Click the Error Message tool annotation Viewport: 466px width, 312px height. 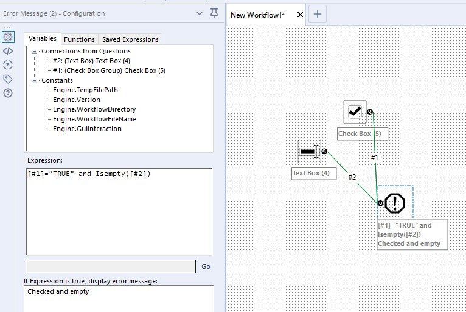tap(412, 234)
